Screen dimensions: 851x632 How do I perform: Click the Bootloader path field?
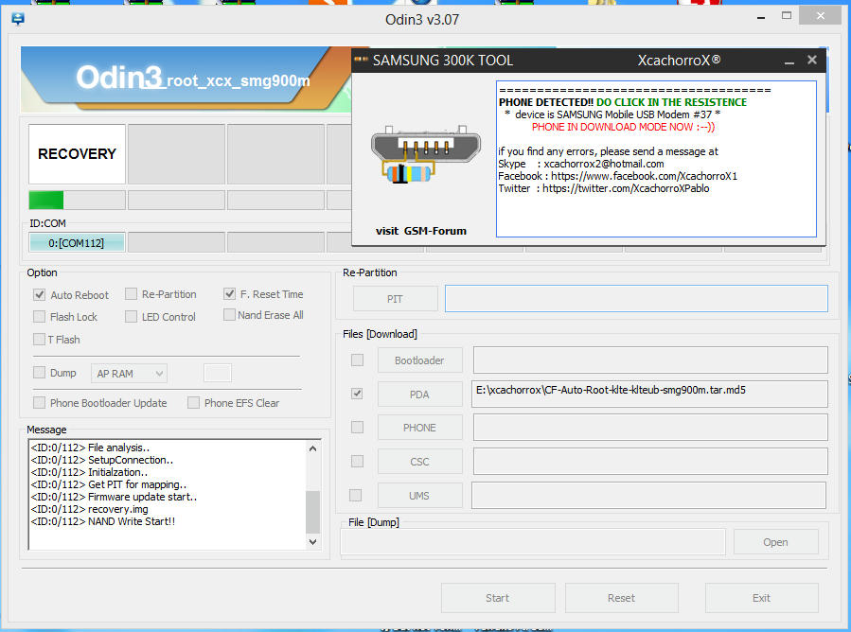[650, 360]
